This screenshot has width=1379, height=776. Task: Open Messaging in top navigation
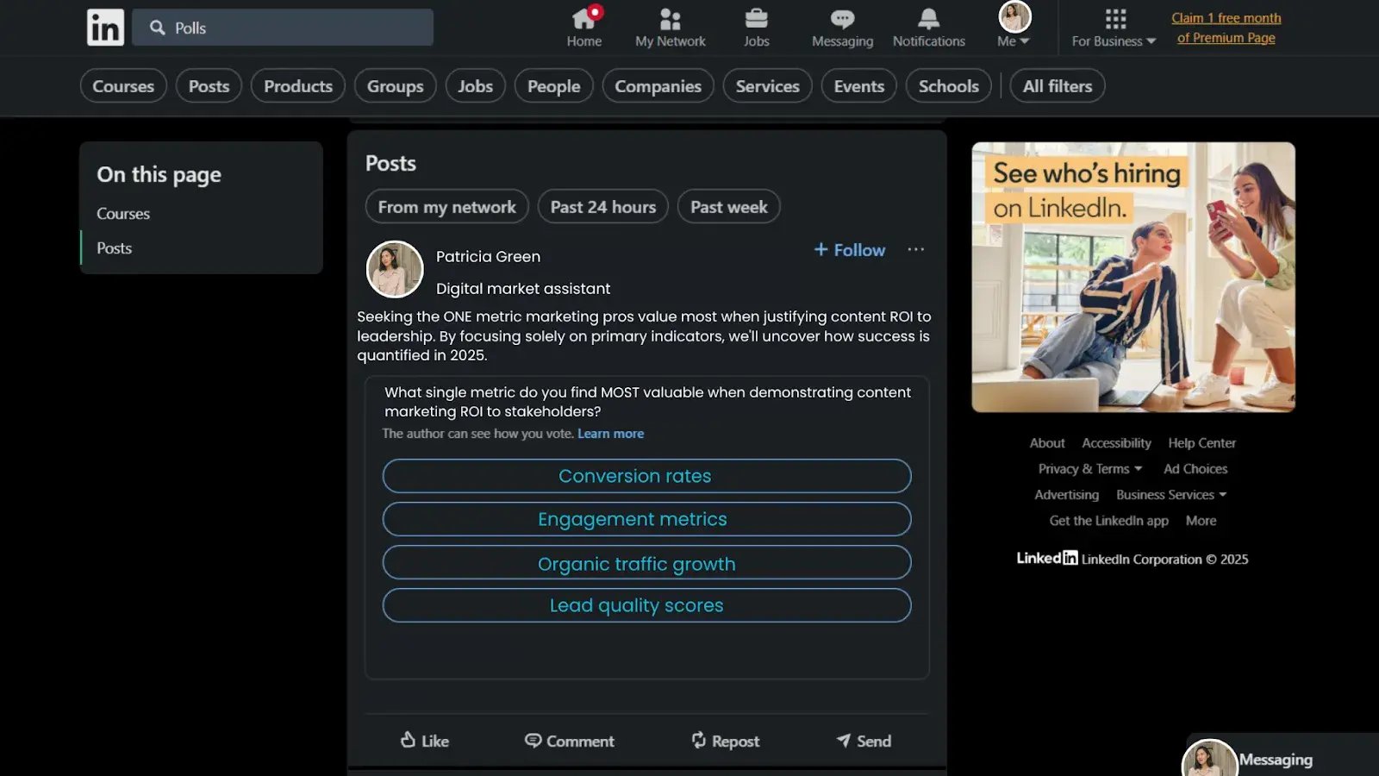click(x=842, y=28)
